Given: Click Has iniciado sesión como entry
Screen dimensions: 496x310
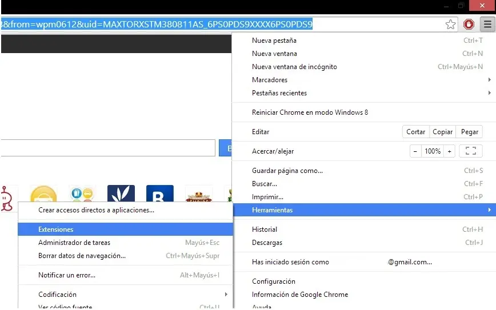Looking at the screenshot, I should click(x=364, y=262).
